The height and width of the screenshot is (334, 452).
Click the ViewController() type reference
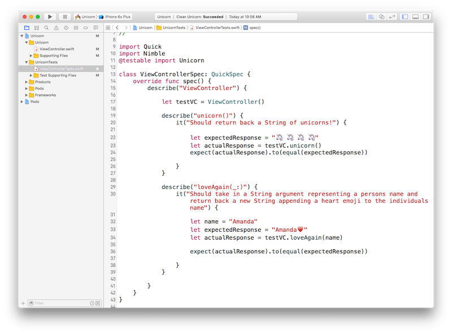tap(236, 102)
